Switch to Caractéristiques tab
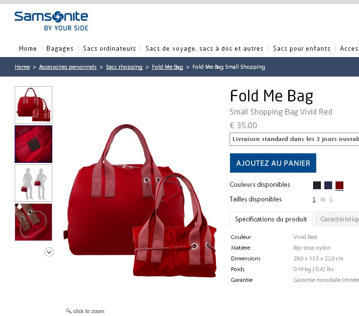Viewport: 359px width, 316px height. (x=337, y=219)
